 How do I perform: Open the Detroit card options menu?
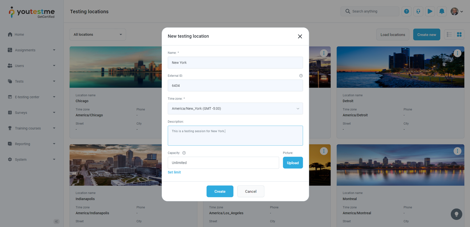[457, 53]
